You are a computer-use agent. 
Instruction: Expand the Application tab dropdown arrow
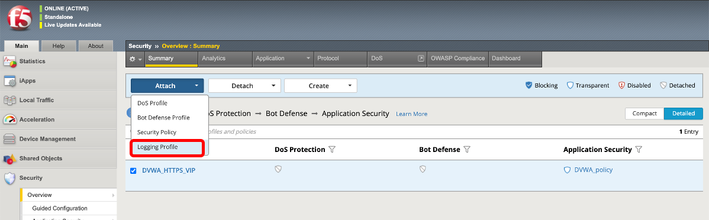[x=308, y=59]
